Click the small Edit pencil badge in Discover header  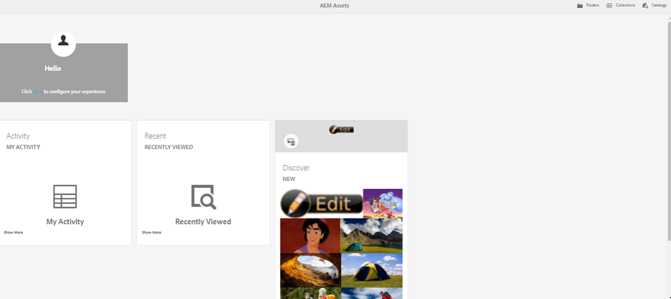[x=341, y=129]
